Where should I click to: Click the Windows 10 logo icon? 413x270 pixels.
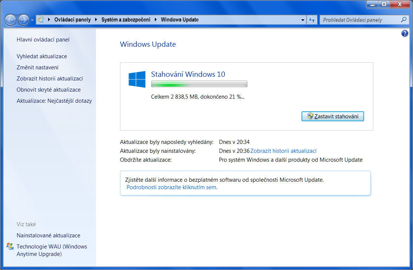[137, 79]
